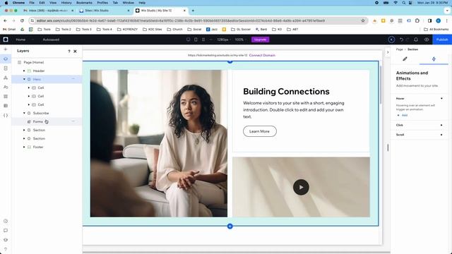Expand the Hover animation section
This screenshot has height=254, width=452.
tap(441, 99)
